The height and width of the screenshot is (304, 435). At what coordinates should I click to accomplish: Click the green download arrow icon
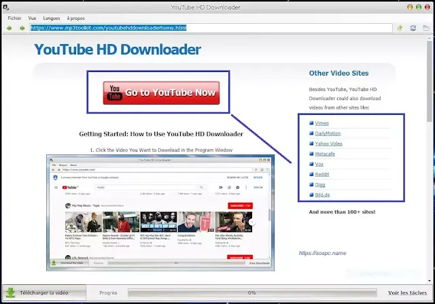tap(11, 292)
